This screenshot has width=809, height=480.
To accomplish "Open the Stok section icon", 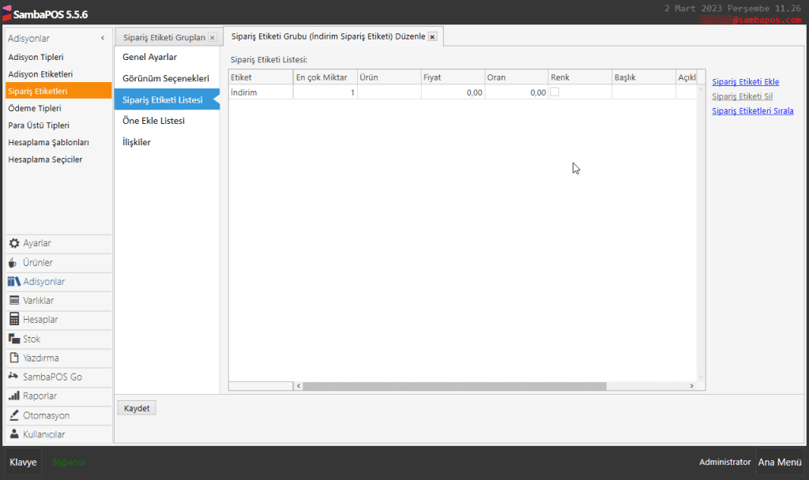I will 14,339.
